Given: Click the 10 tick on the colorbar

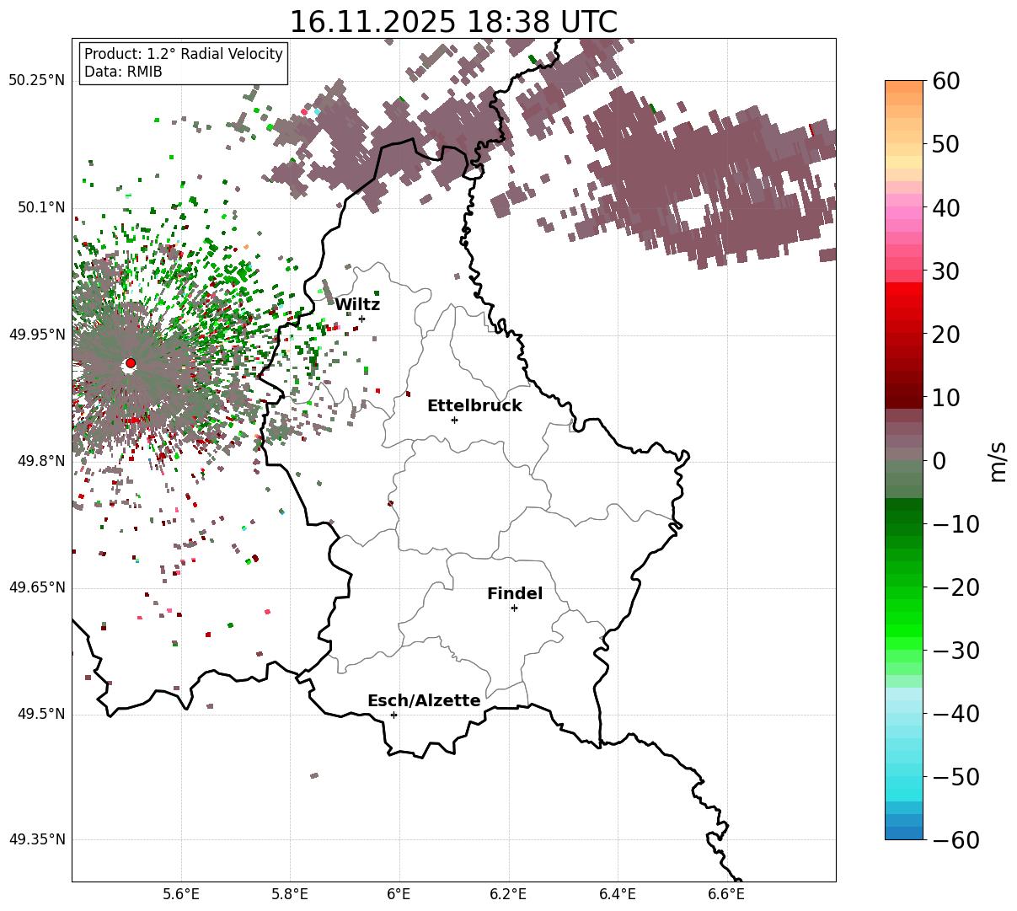Looking at the screenshot, I should [x=945, y=398].
